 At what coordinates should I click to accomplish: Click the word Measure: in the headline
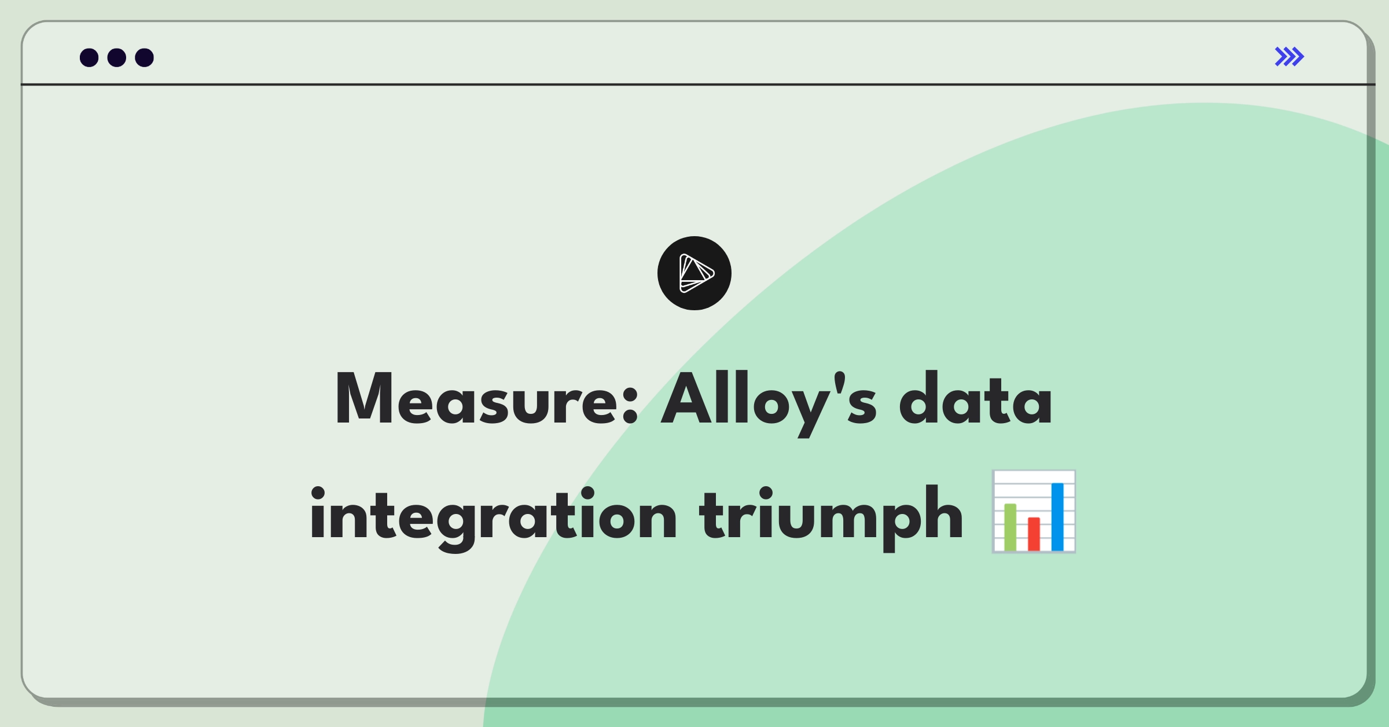[x=487, y=399]
